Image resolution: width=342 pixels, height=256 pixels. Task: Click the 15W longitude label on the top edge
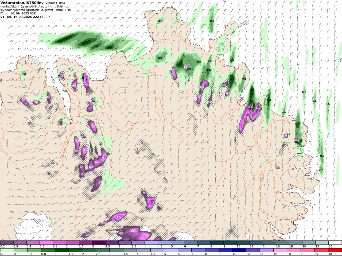coord(224,1)
